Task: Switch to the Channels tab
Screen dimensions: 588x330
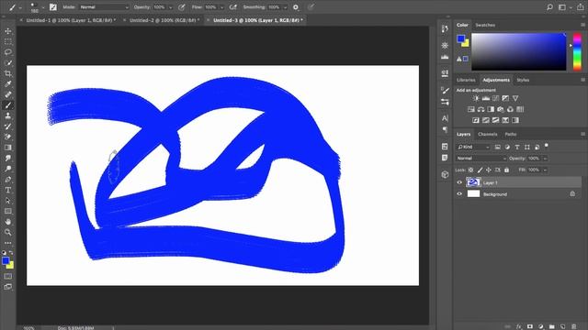Action: pyautogui.click(x=488, y=134)
